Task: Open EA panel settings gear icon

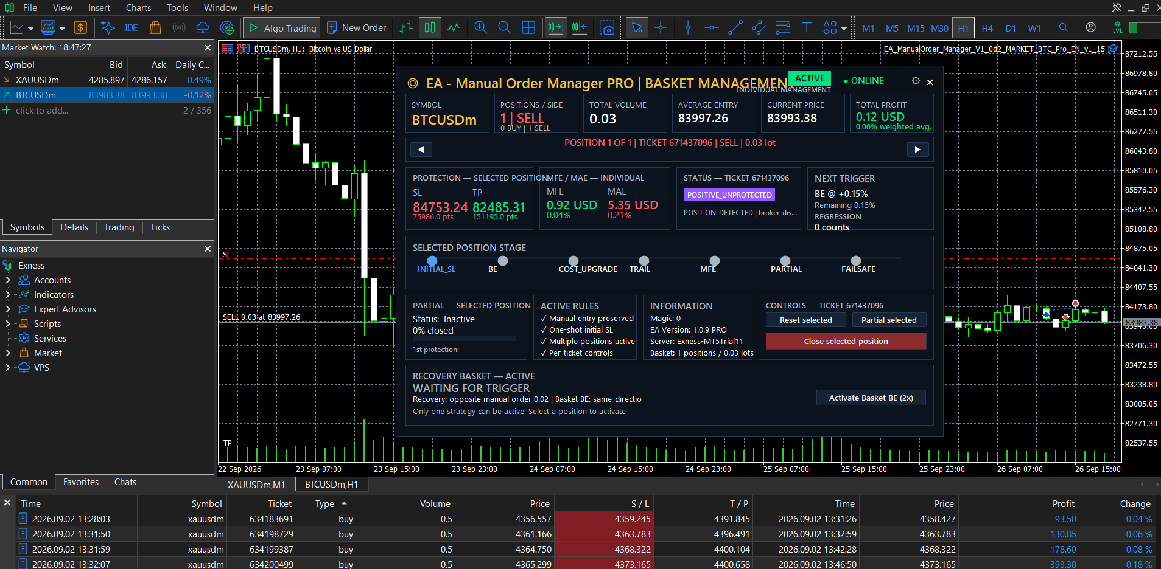Action: [916, 81]
